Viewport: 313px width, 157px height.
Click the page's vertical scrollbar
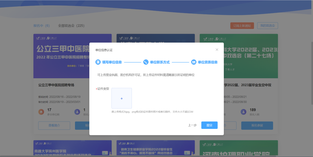[x=311, y=73]
